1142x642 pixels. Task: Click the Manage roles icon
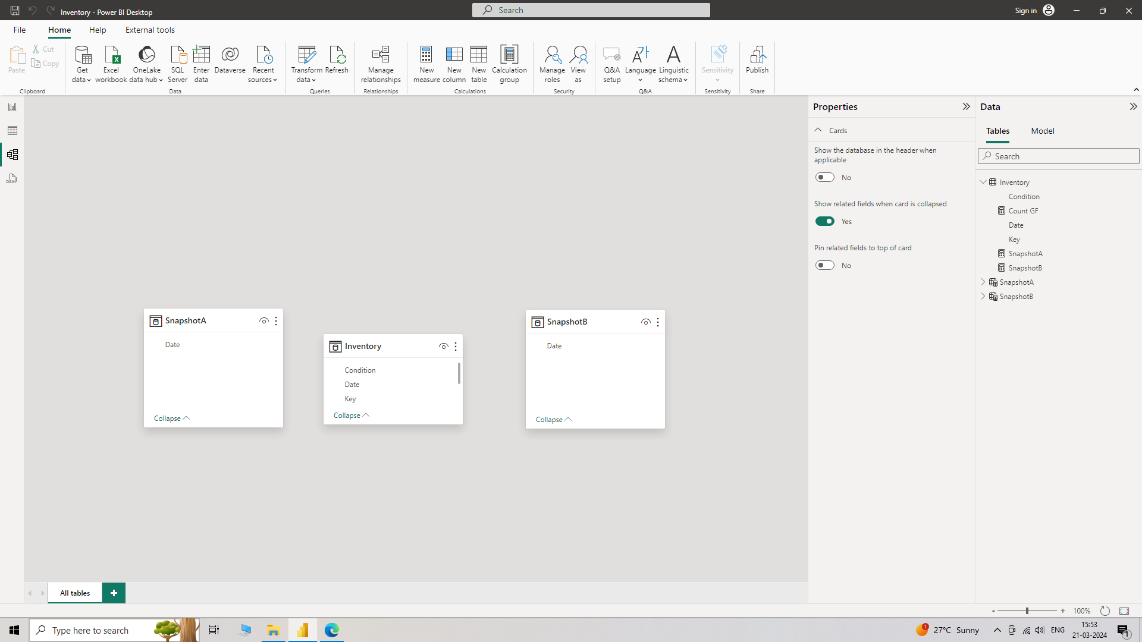coord(552,64)
